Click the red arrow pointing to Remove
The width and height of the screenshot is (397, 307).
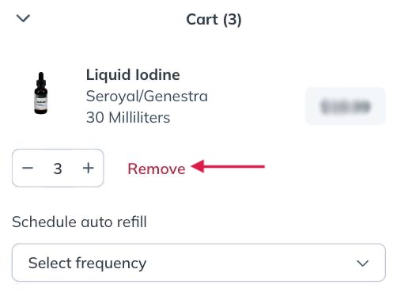(228, 166)
